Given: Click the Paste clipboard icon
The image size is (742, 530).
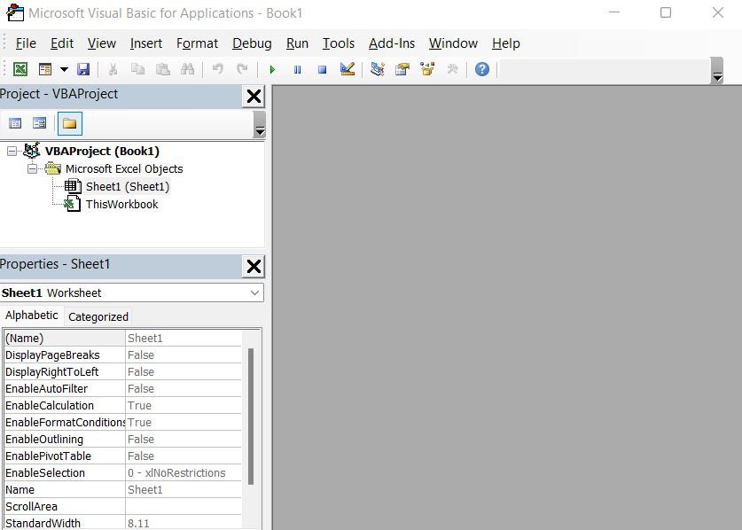Looking at the screenshot, I should click(163, 69).
